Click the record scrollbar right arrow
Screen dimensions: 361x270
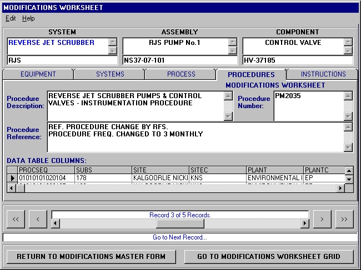pos(304,223)
